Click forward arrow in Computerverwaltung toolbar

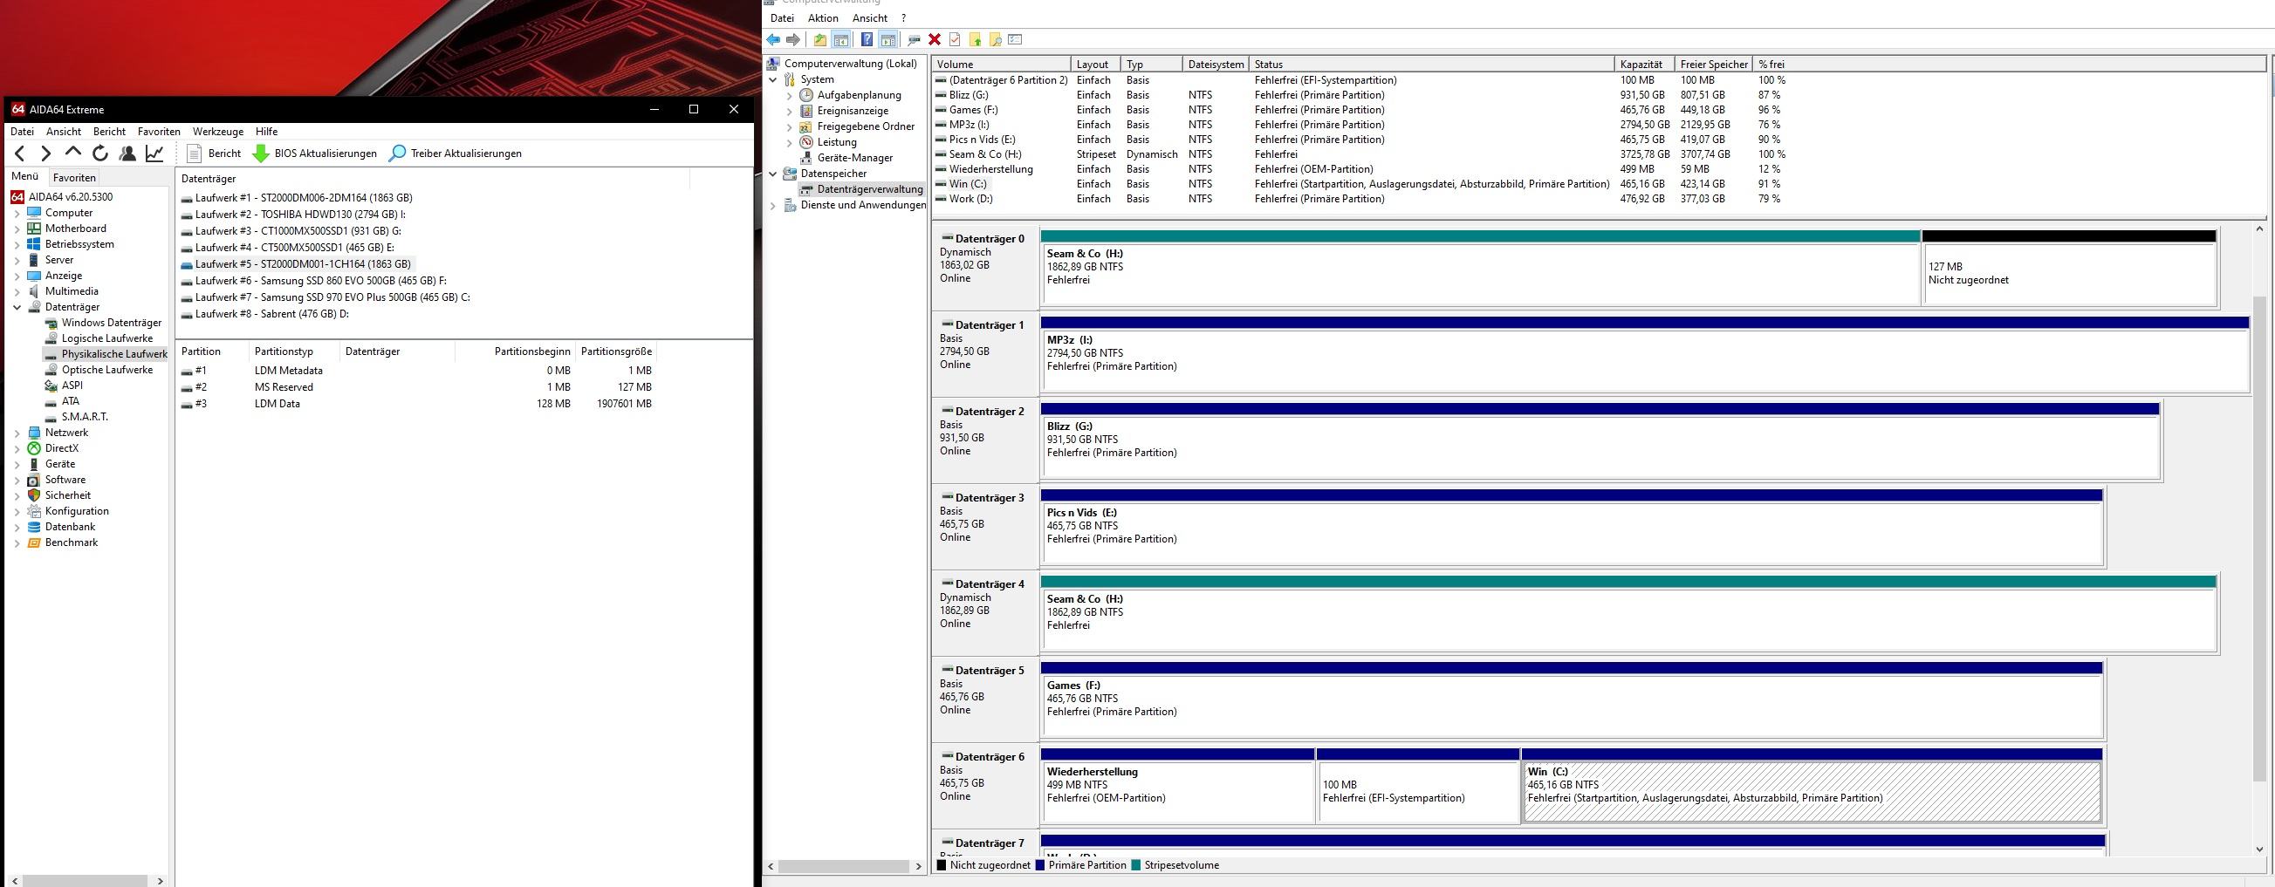[793, 40]
